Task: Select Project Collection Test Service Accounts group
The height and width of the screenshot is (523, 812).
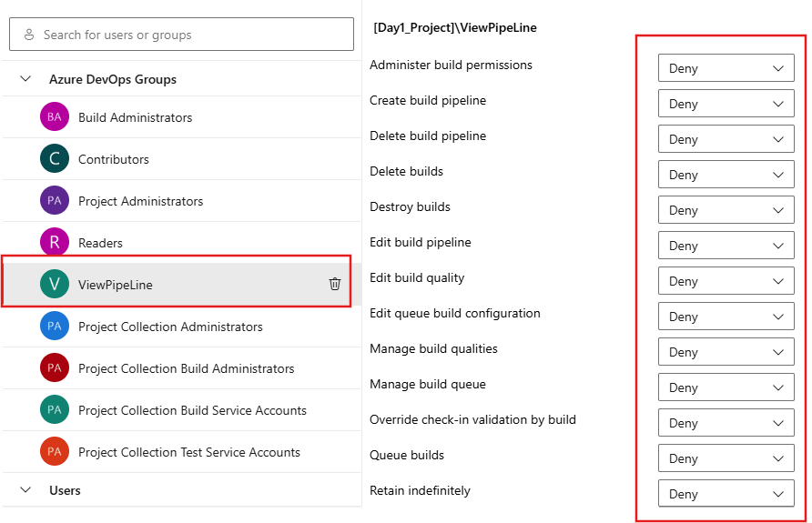Action: [x=182, y=452]
